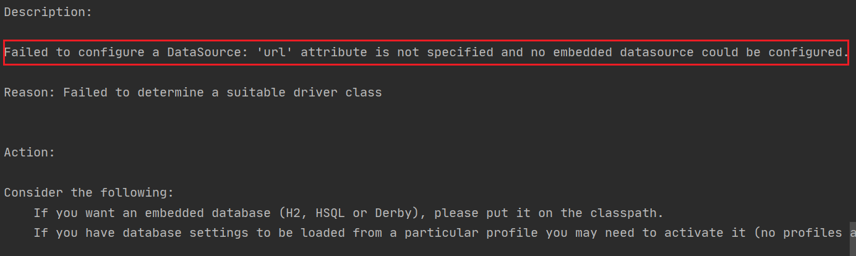Screen dimensions: 856x256
Task: Click the word 'Reason:' in the log
Action: (30, 93)
